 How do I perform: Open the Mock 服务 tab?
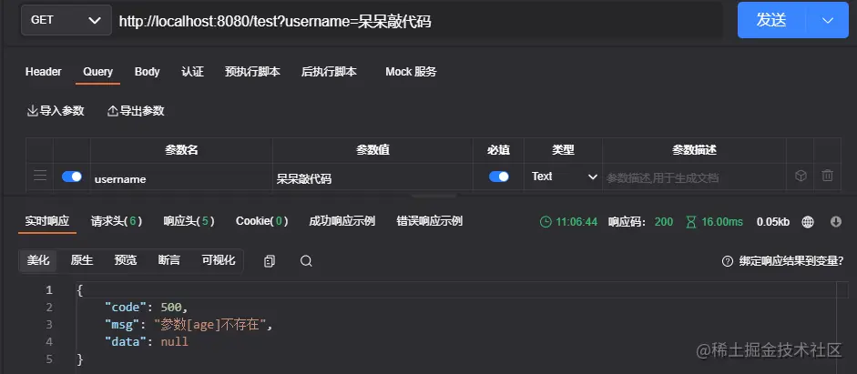pyautogui.click(x=411, y=72)
